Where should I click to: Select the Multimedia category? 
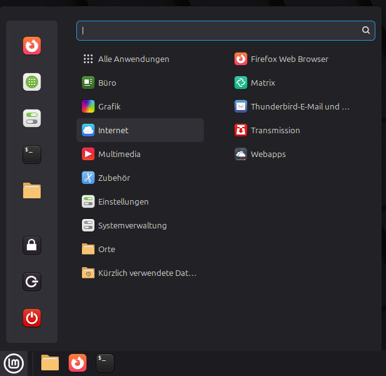(140, 154)
